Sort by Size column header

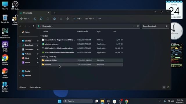point(115,31)
